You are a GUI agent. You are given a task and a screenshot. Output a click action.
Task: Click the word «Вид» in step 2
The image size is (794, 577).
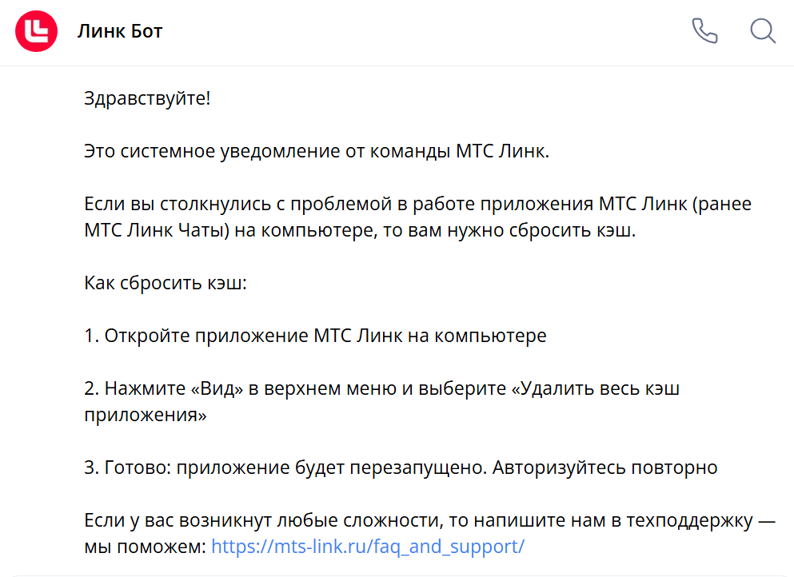click(x=216, y=388)
